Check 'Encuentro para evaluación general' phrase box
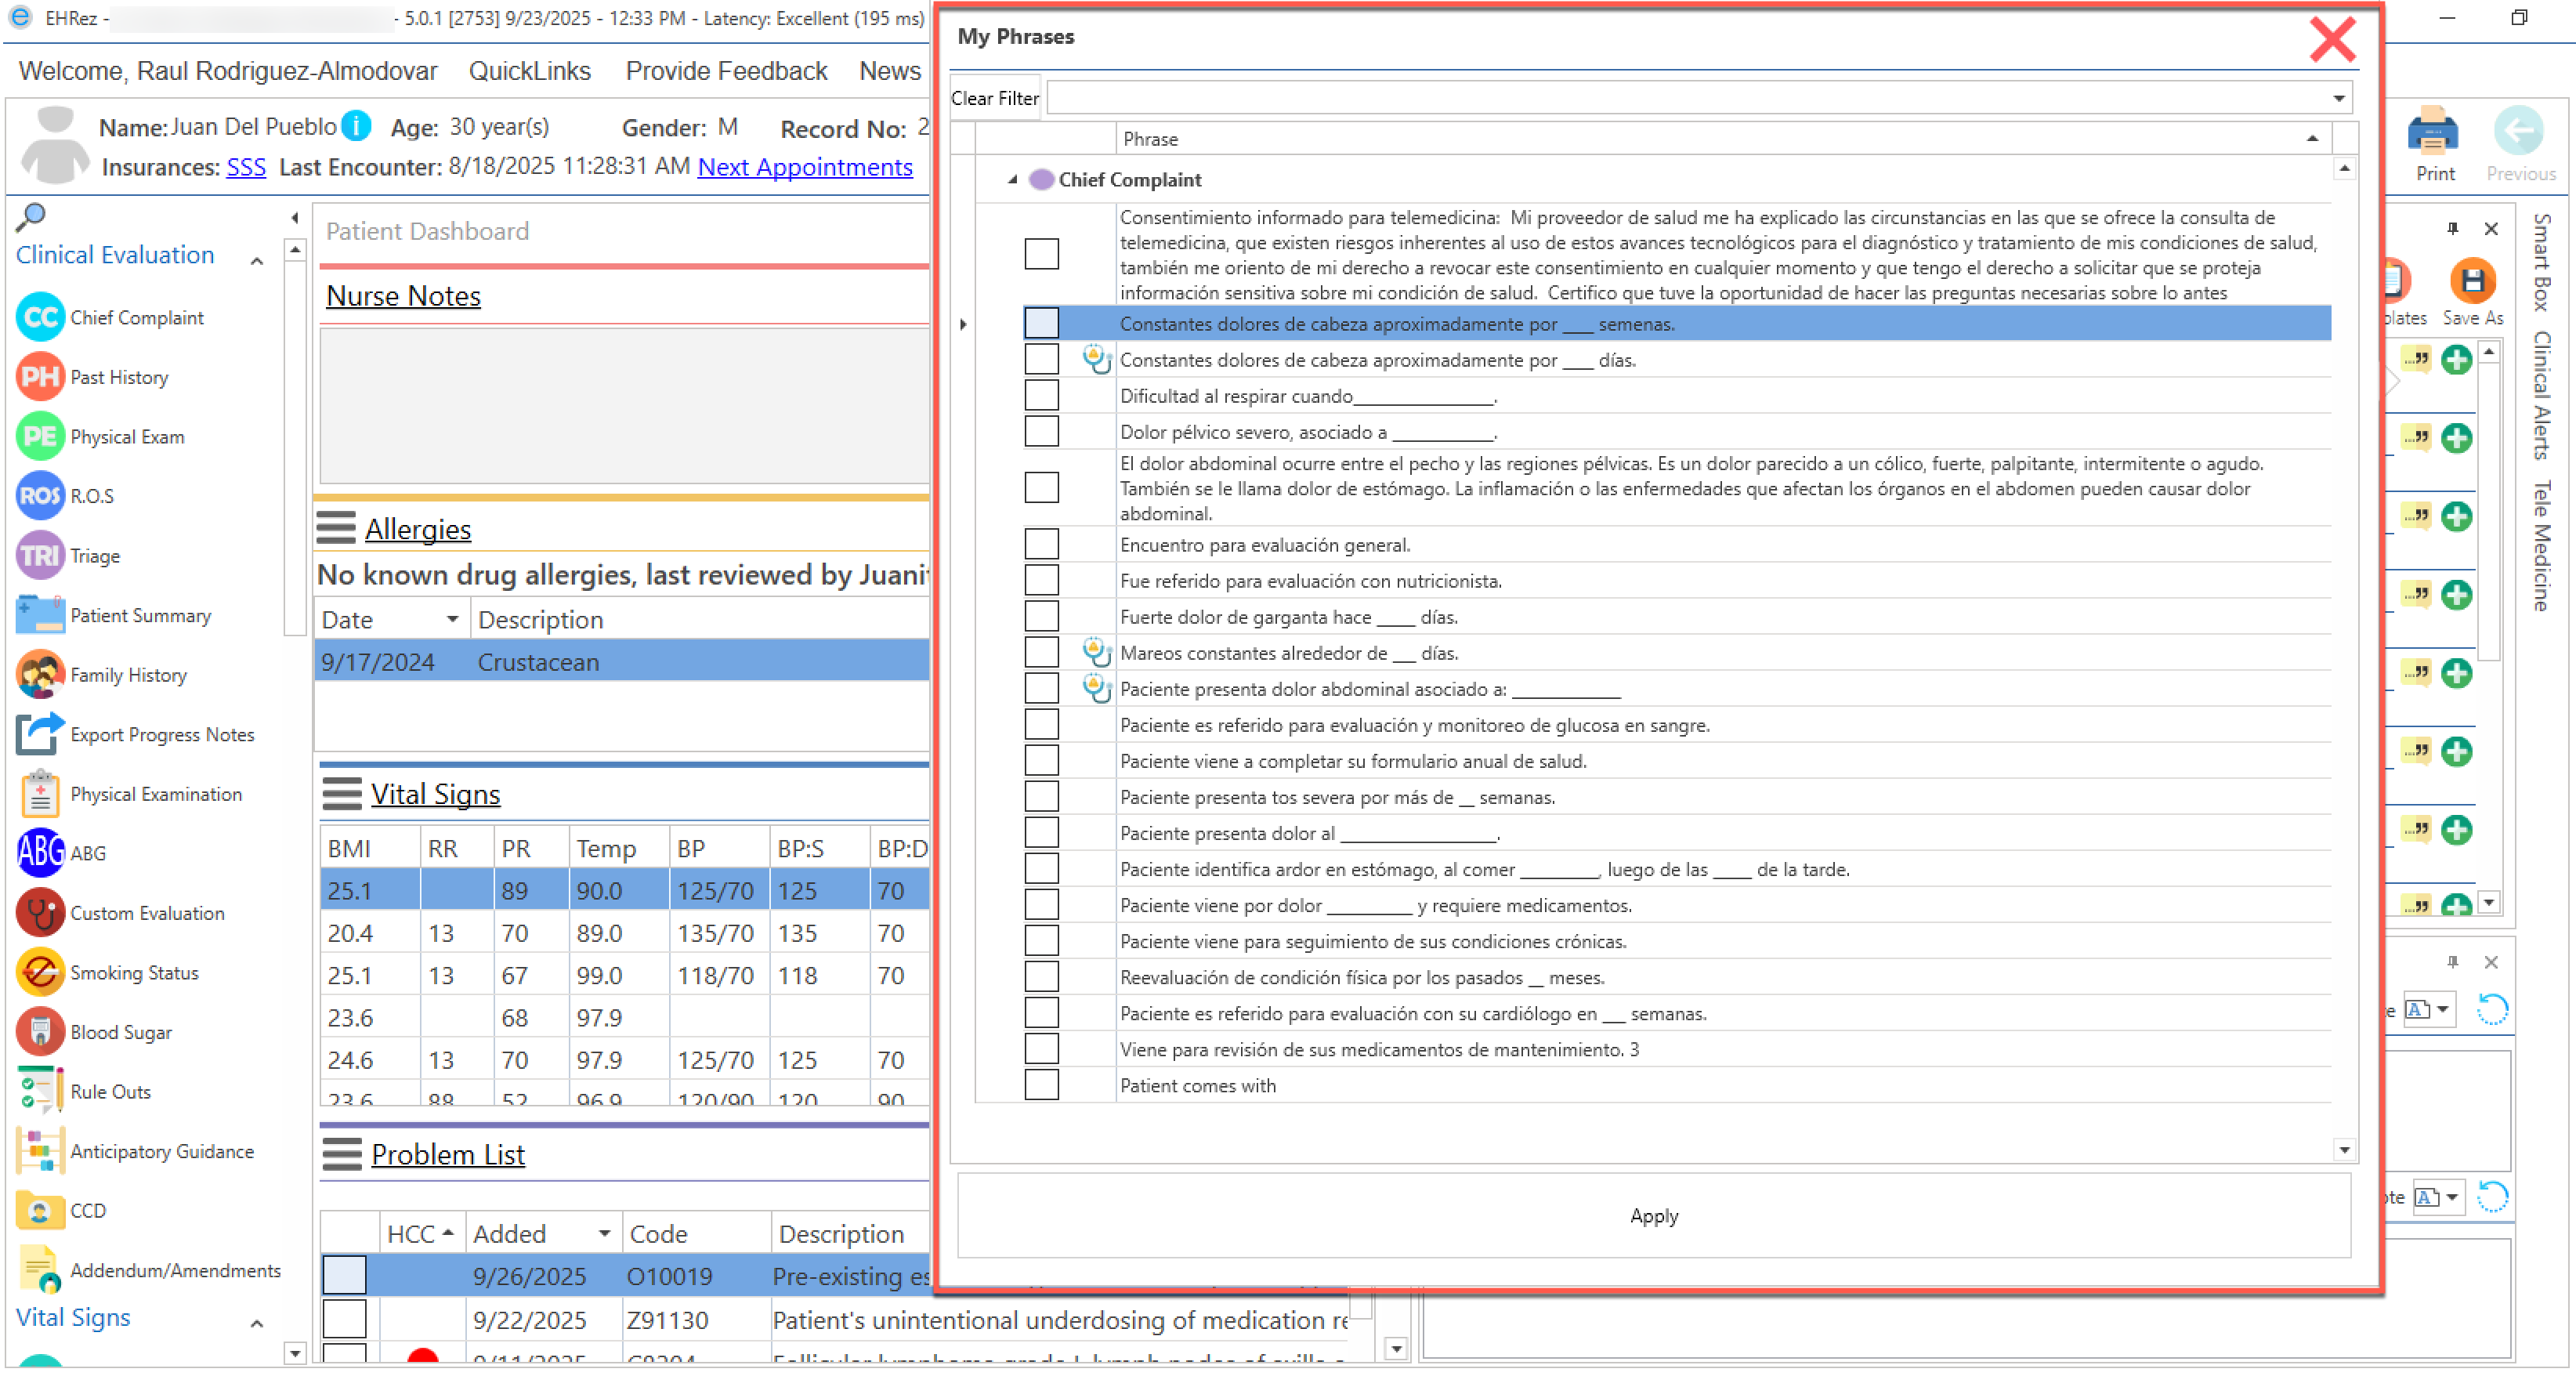The image size is (2576, 1376). coord(1041,545)
